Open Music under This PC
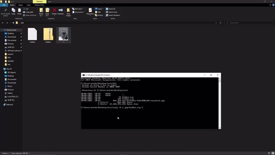This screenshot has width=275, height=155. pyautogui.click(x=9, y=86)
